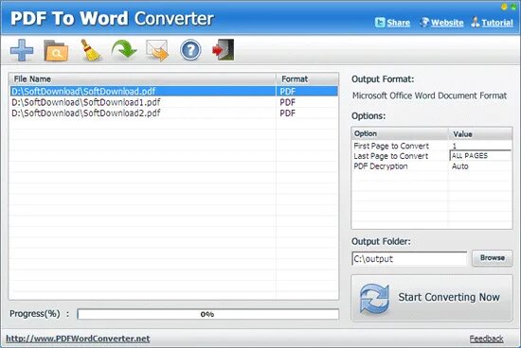The width and height of the screenshot is (521, 348).
Task: Clear the list with the broom icon
Action: [x=90, y=50]
